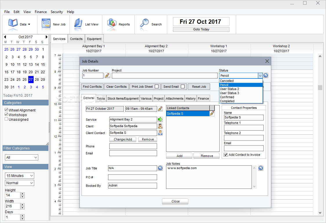The image size is (326, 223).
Task: Click in the P.O.# input field
Action: pyautogui.click(x=132, y=177)
